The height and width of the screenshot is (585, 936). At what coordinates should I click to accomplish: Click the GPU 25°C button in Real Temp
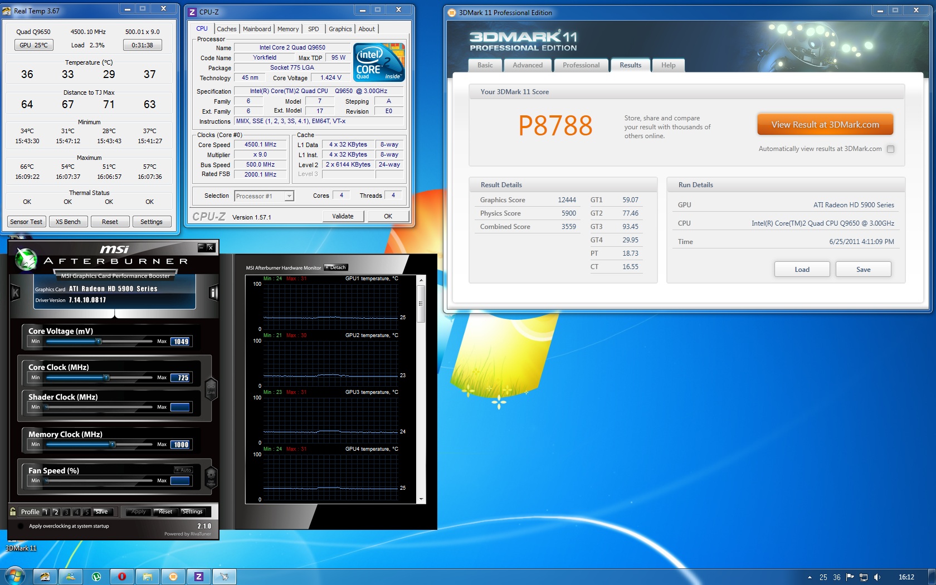33,45
